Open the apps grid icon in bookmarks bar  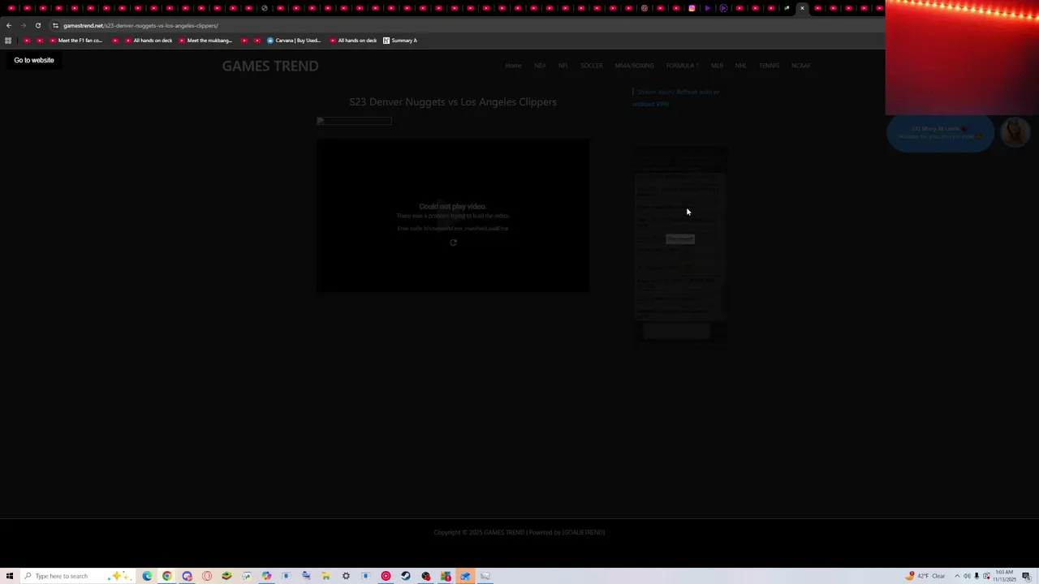click(x=8, y=41)
